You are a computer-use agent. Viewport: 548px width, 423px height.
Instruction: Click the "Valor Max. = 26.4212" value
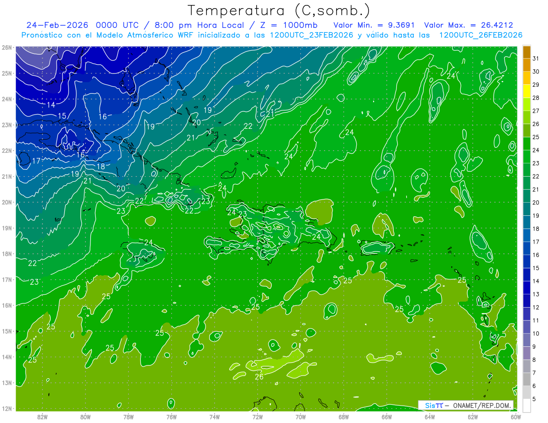469,25
